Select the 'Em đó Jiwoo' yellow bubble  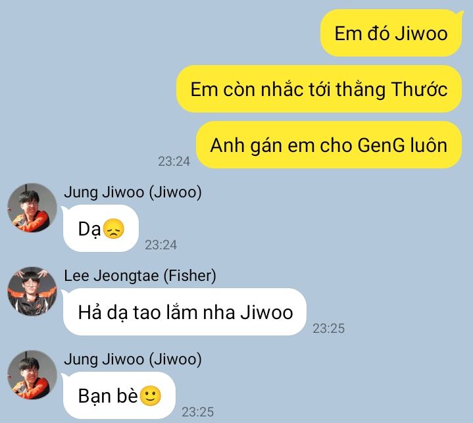391,33
